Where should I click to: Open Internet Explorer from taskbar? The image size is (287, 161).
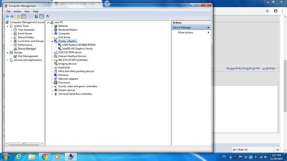19,157
